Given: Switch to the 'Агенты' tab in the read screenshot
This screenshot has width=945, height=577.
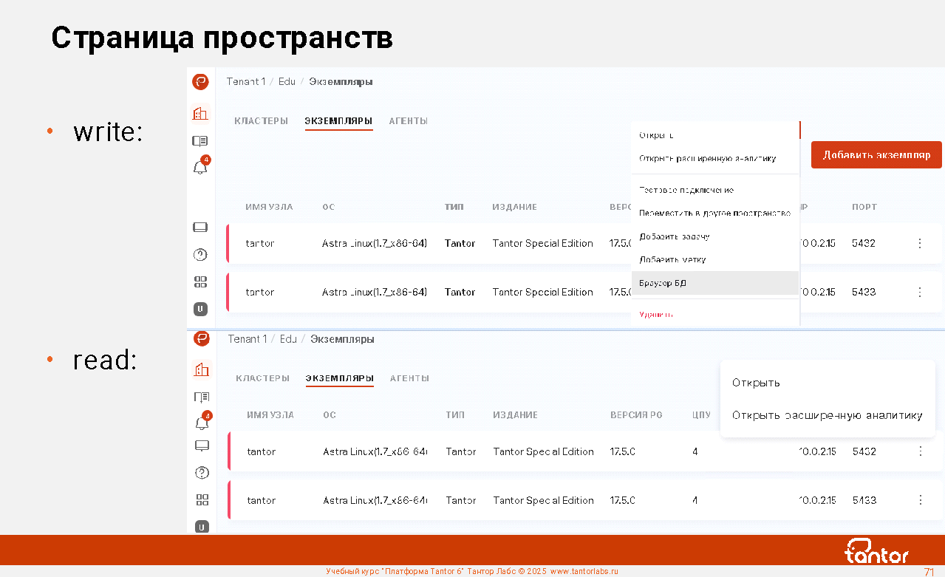Looking at the screenshot, I should point(409,378).
